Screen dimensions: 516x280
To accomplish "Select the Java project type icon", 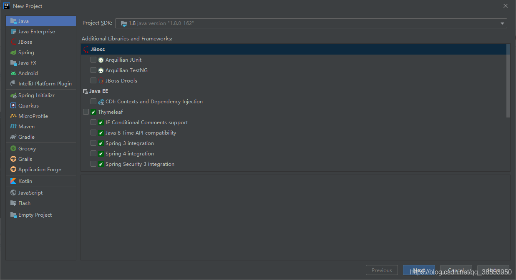I will [x=13, y=21].
